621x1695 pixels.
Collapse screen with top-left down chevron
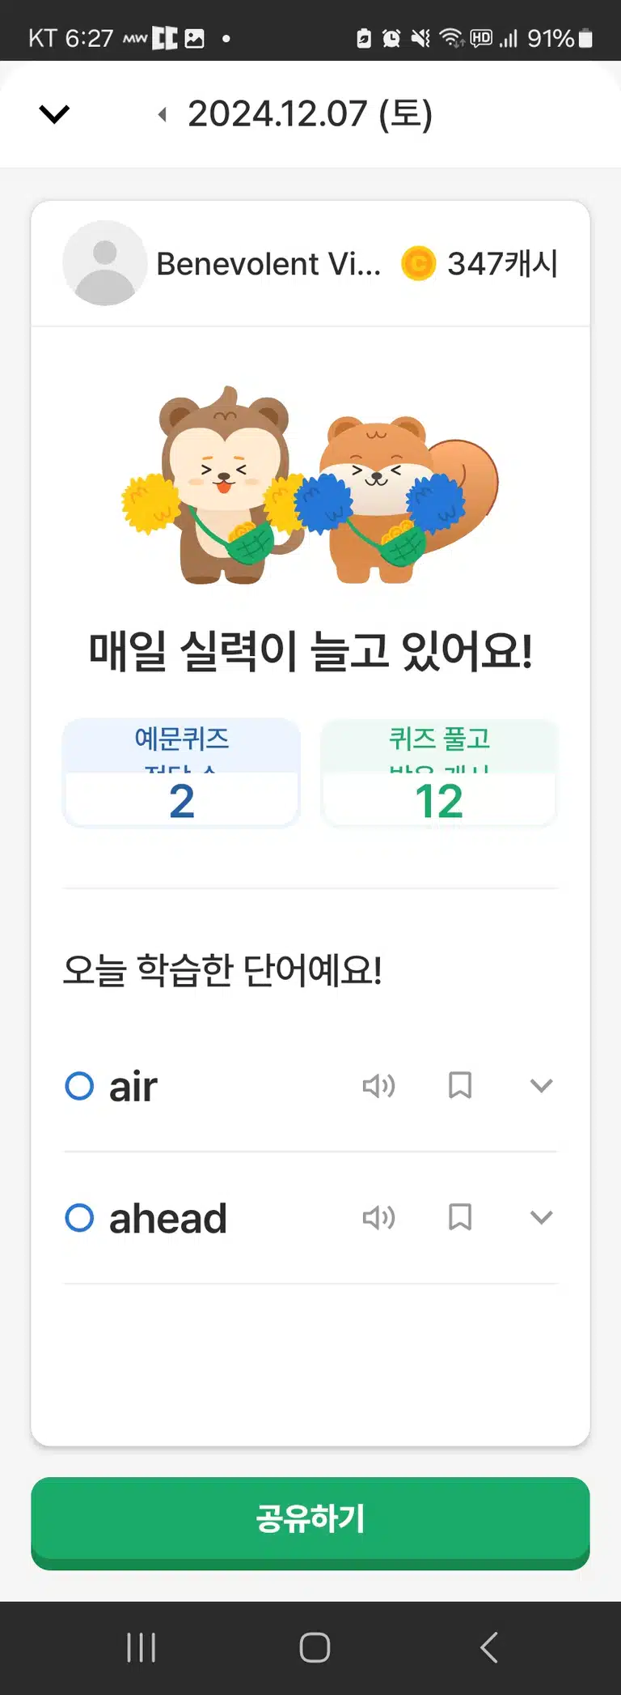click(54, 114)
